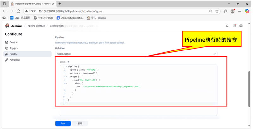Click the Jenkins breadcrumb link
253x130 pixels.
17,26
